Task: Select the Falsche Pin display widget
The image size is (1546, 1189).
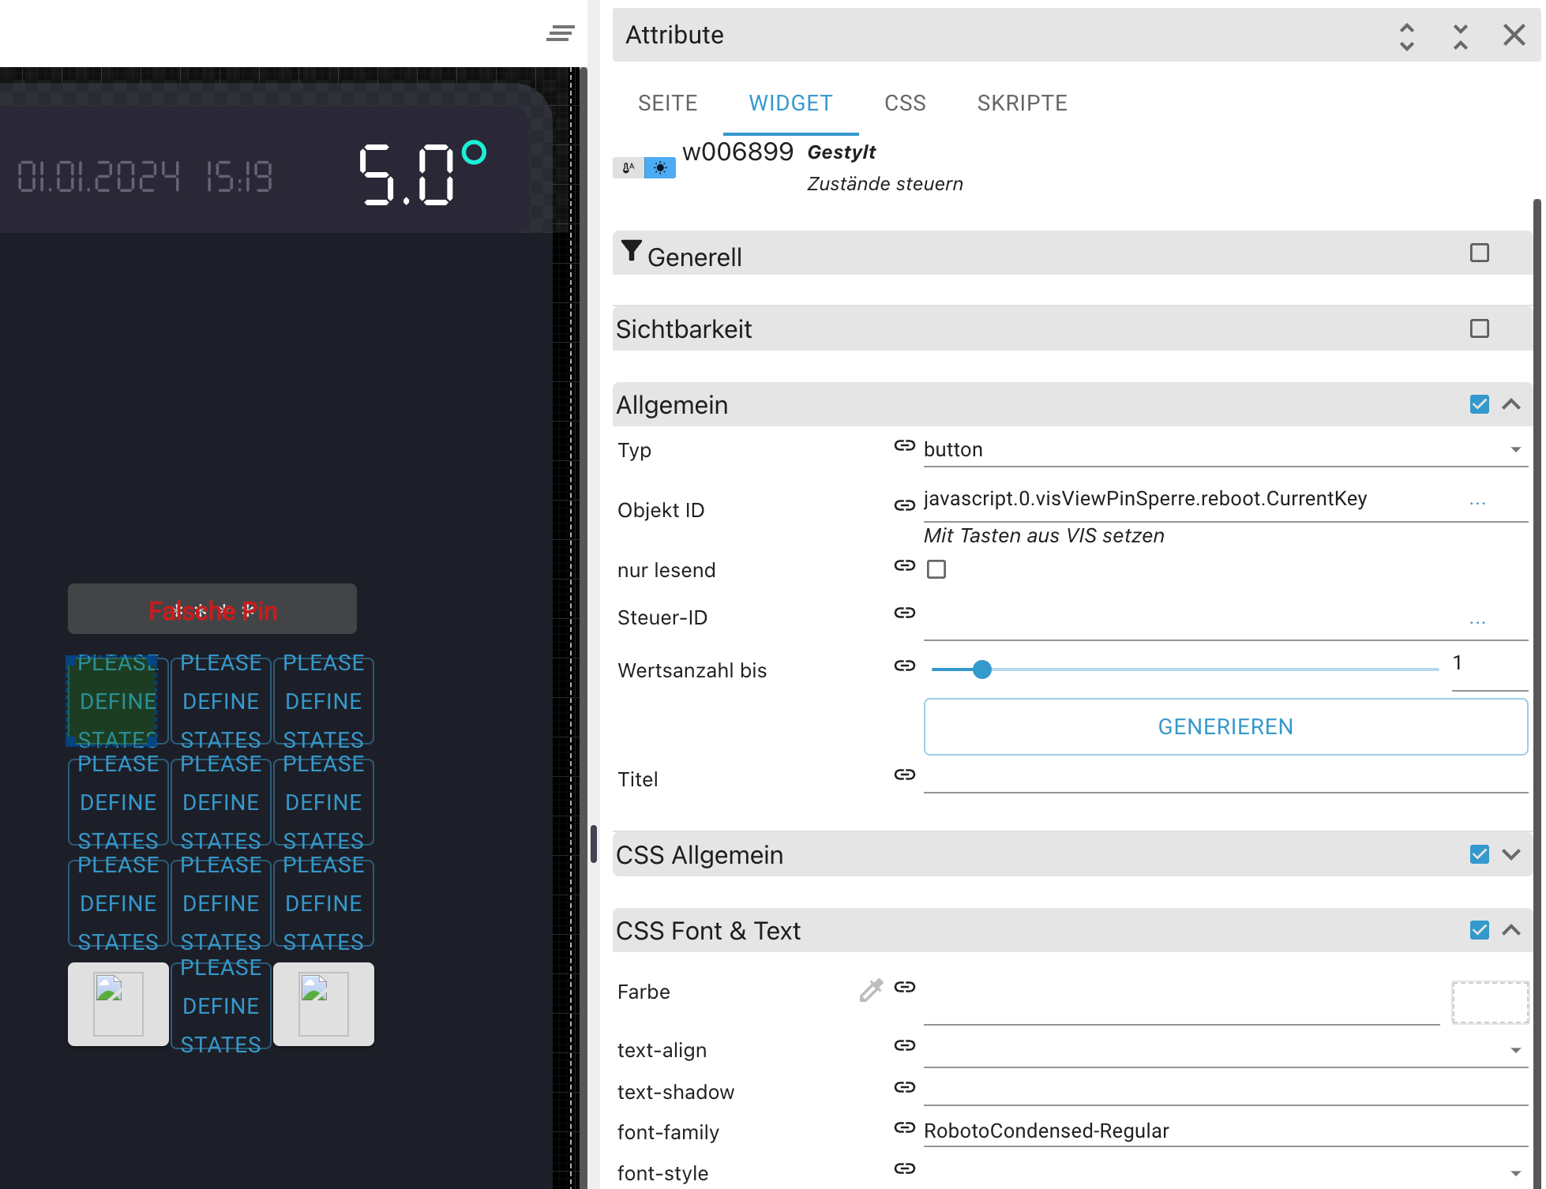Action: coord(212,609)
